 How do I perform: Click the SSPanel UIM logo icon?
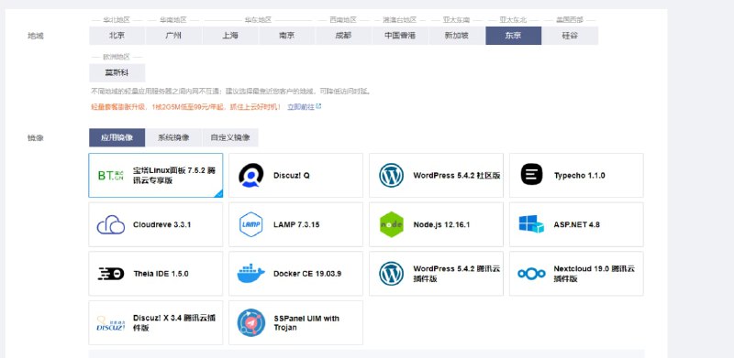pyautogui.click(x=250, y=322)
